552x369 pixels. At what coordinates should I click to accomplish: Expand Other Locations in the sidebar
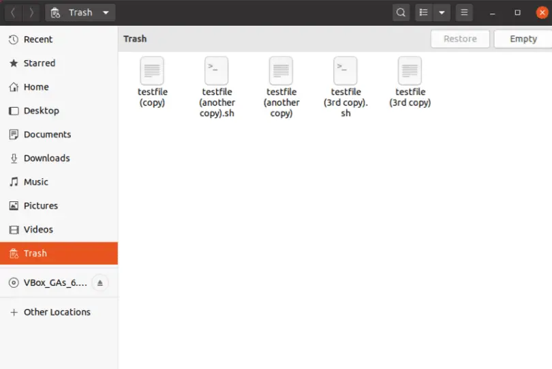[59, 312]
